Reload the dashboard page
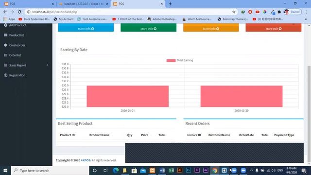Viewport: 311px width, 175px height. pos(19,12)
